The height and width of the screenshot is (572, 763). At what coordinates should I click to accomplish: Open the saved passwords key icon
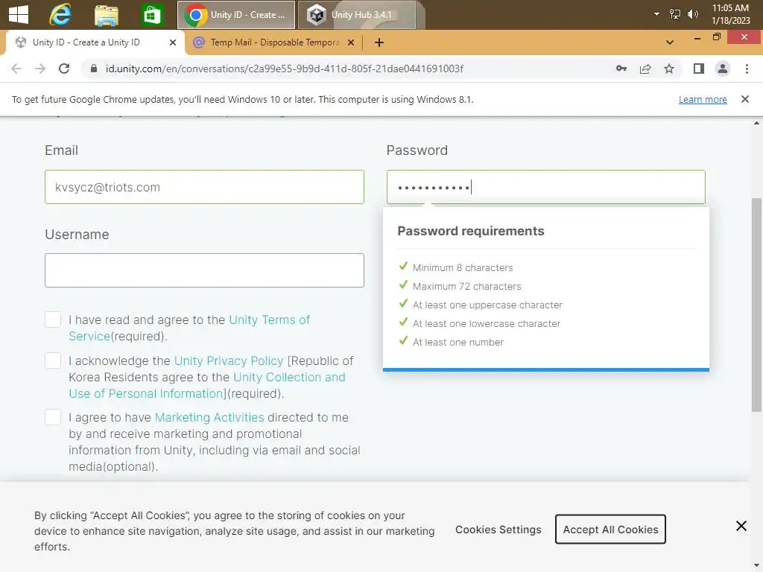[x=621, y=69]
